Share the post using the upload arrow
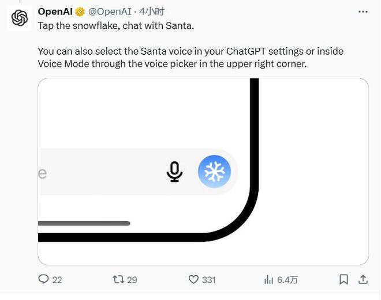 (363, 279)
